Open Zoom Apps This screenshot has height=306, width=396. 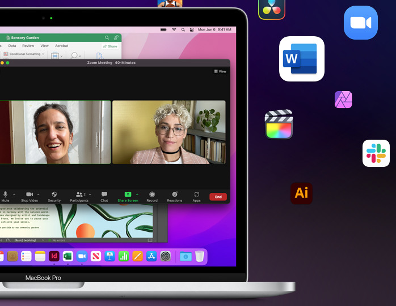coord(196,197)
